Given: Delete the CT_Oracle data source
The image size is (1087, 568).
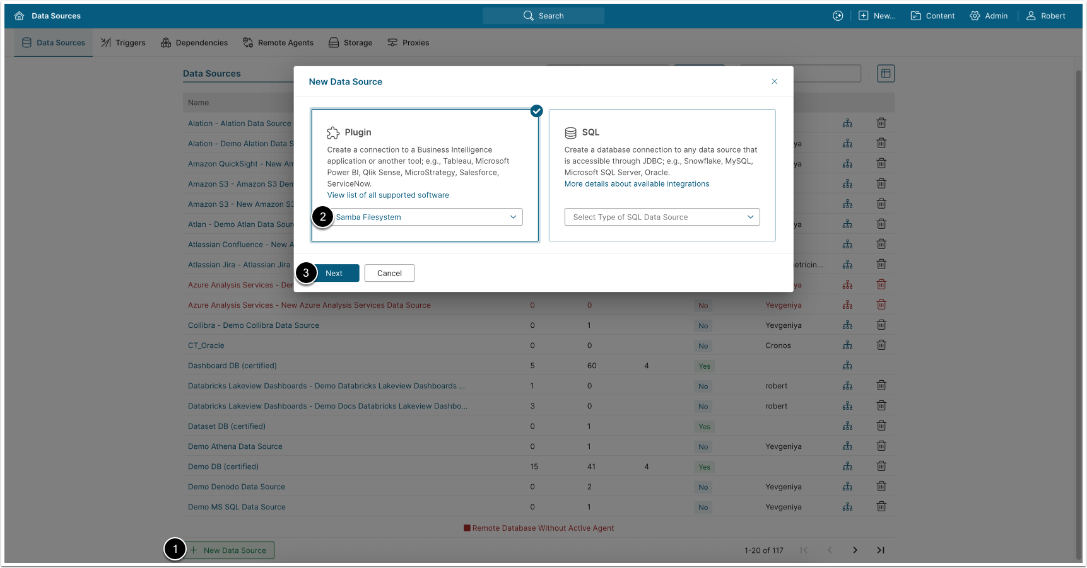Looking at the screenshot, I should click(x=881, y=345).
